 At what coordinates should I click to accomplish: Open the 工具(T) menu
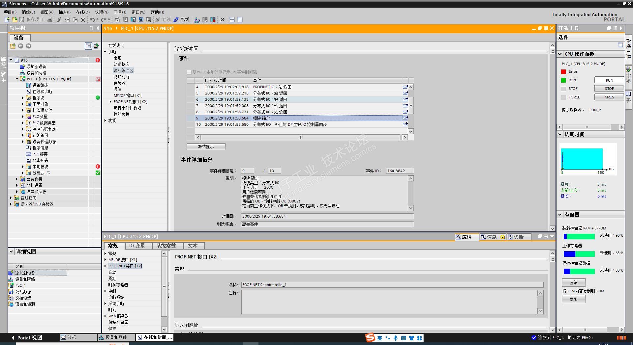pyautogui.click(x=120, y=12)
